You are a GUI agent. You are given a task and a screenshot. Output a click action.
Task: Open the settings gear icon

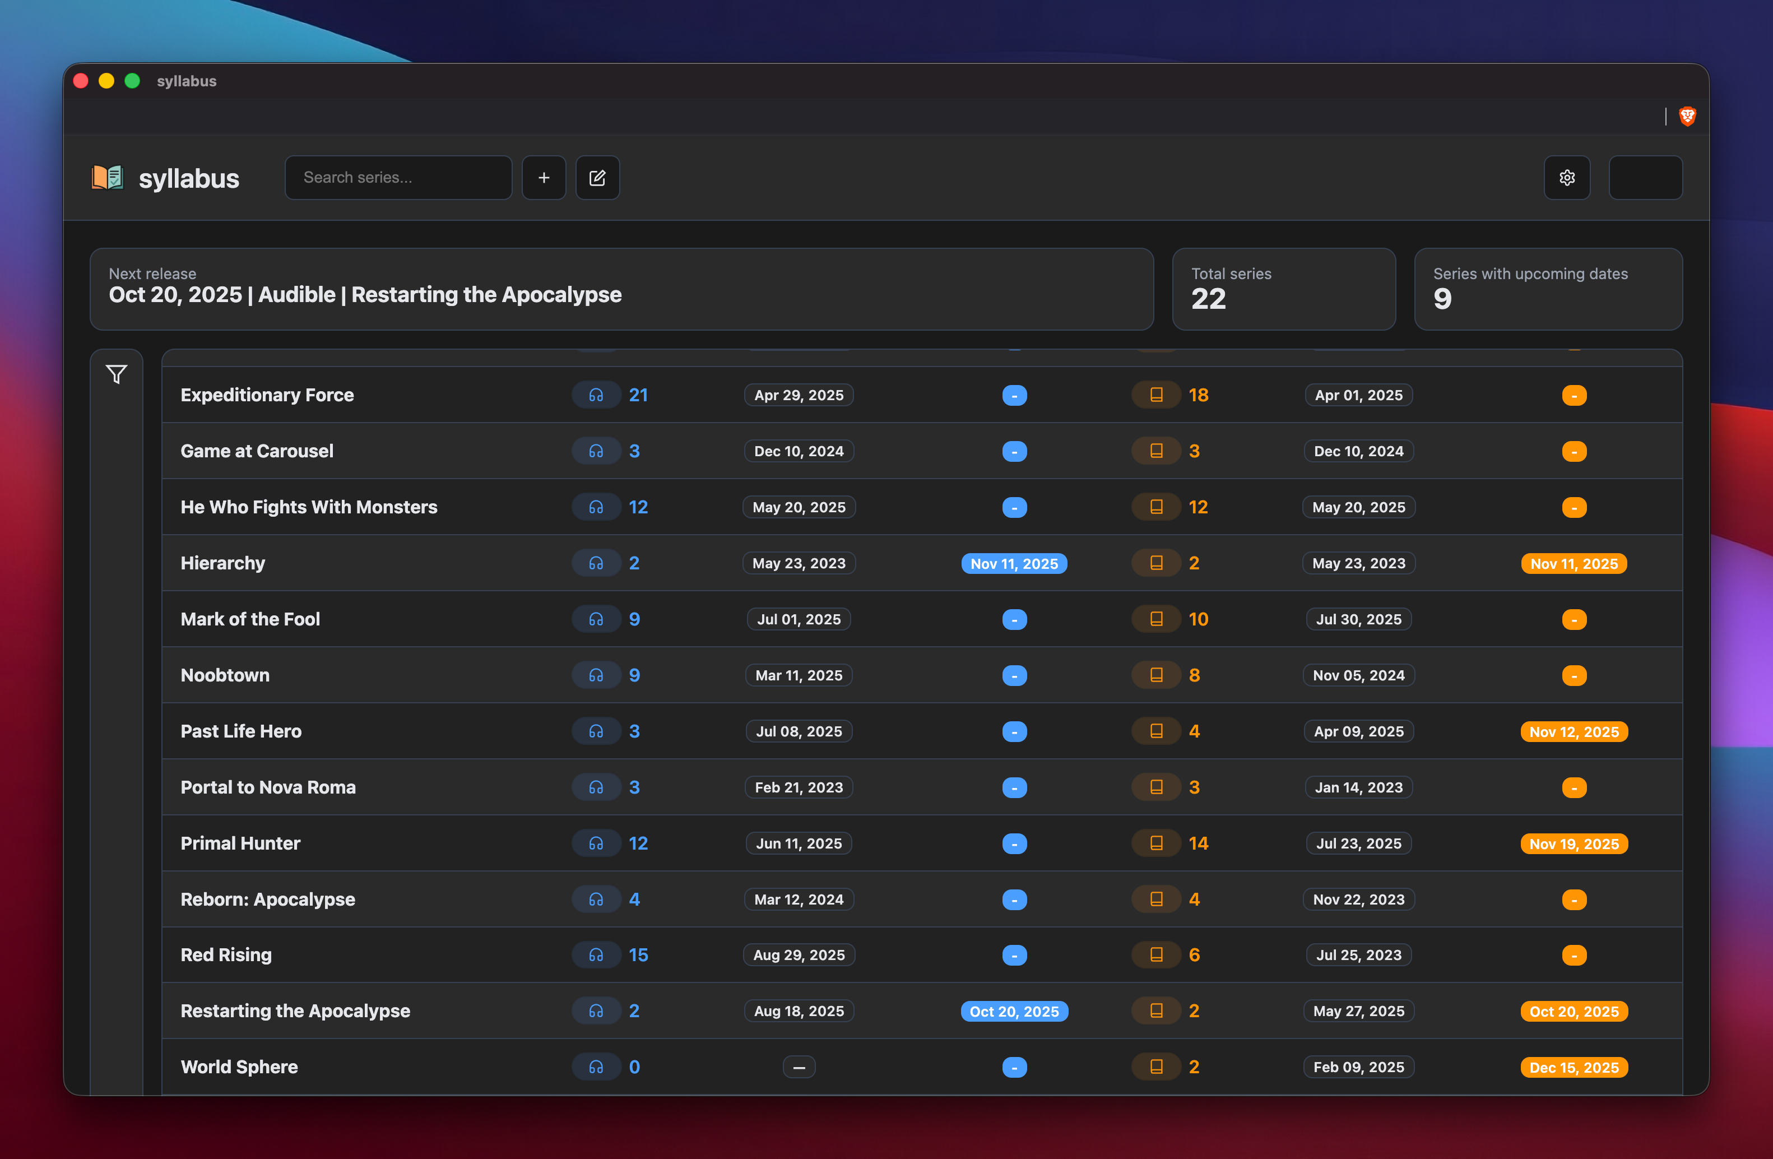(x=1567, y=177)
